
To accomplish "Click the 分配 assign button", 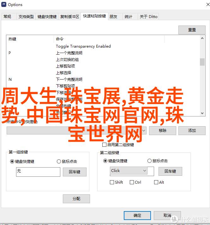I will [x=76, y=199].
